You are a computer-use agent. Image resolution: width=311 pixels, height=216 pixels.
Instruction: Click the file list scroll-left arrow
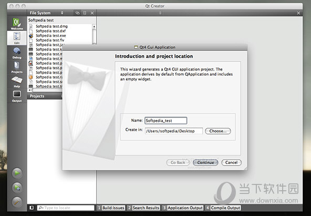click(x=29, y=90)
